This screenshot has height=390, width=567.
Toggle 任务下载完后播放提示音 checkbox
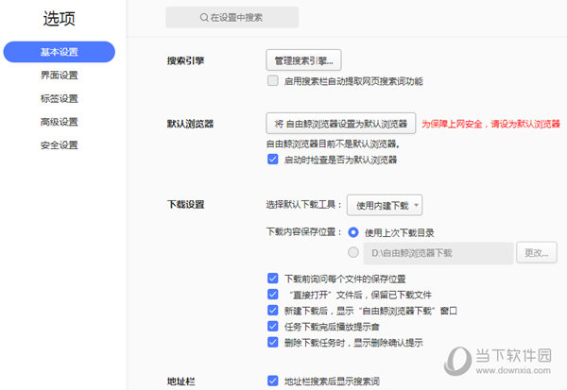coord(273,326)
